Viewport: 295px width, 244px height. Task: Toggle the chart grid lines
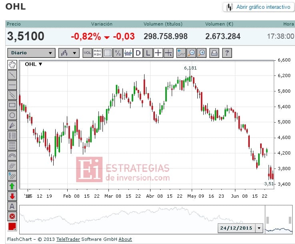click(108, 53)
